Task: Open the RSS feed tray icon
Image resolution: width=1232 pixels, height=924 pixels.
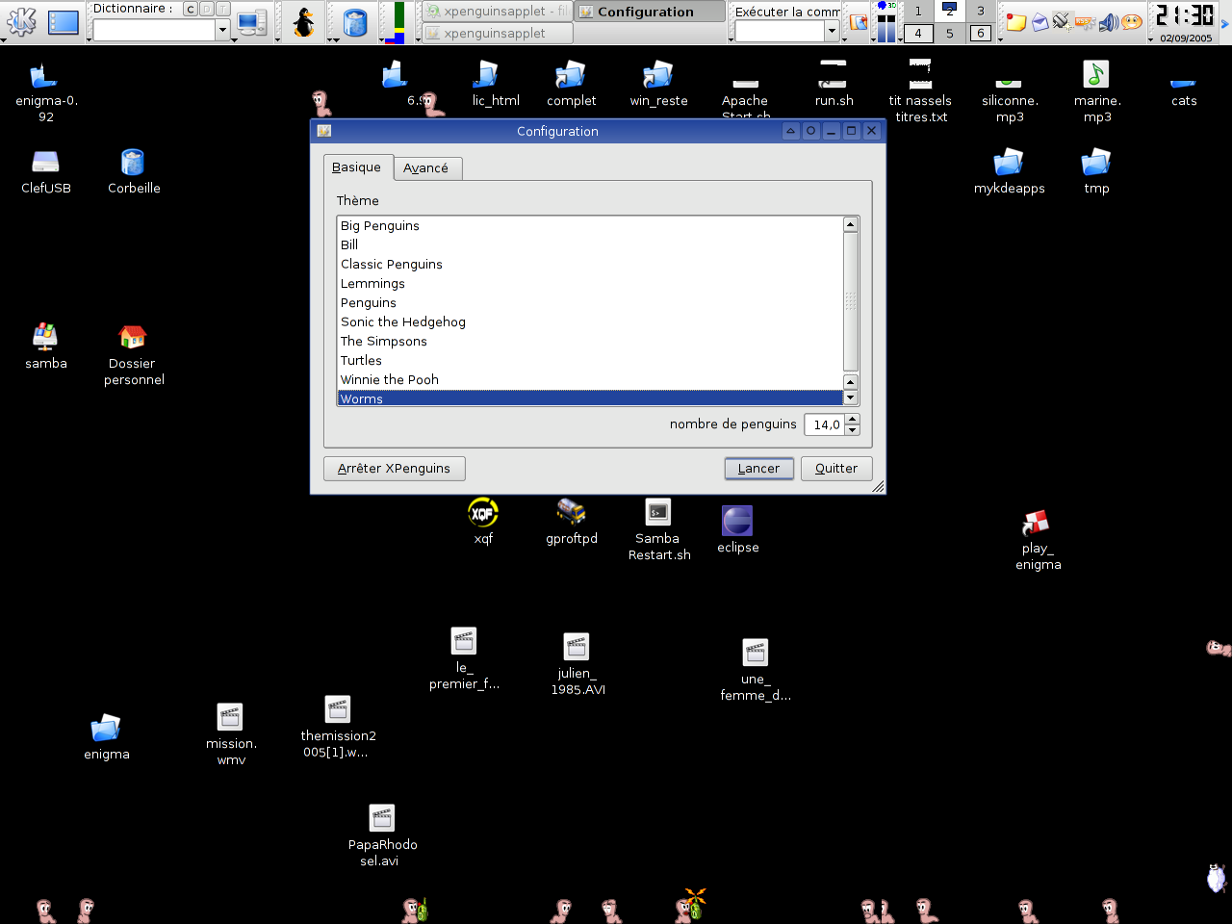Action: point(1085,21)
